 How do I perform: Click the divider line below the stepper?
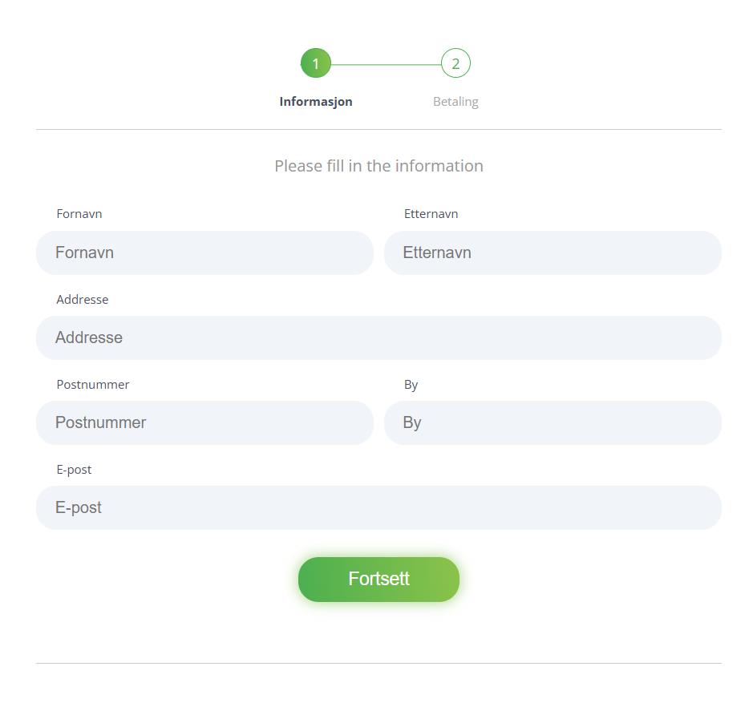click(379, 129)
